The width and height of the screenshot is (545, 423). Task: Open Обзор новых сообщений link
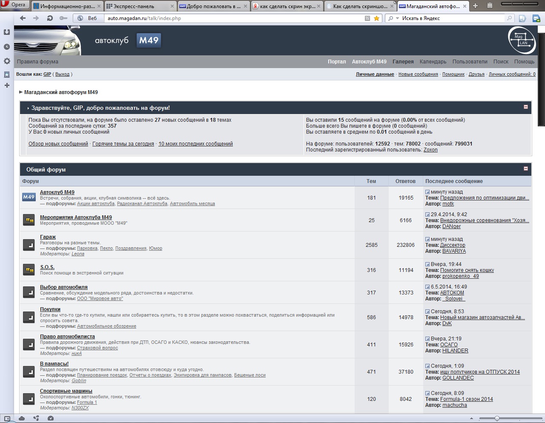point(58,144)
